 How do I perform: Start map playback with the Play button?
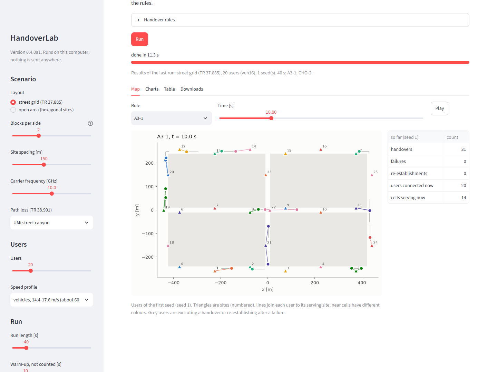[x=439, y=108]
